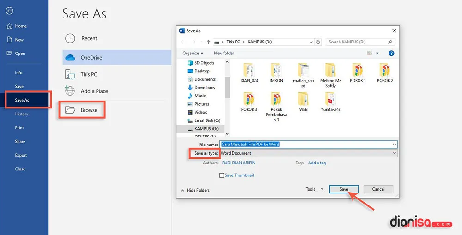The height and width of the screenshot is (235, 462).
Task: Create a New folder
Action: point(224,53)
